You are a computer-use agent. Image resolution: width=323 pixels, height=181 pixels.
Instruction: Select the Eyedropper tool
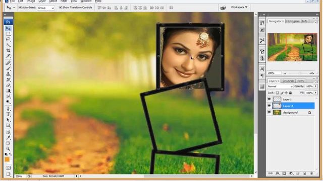point(8,137)
